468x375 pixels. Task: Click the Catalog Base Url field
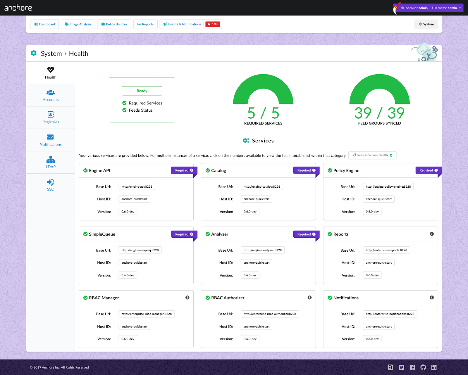(261, 186)
